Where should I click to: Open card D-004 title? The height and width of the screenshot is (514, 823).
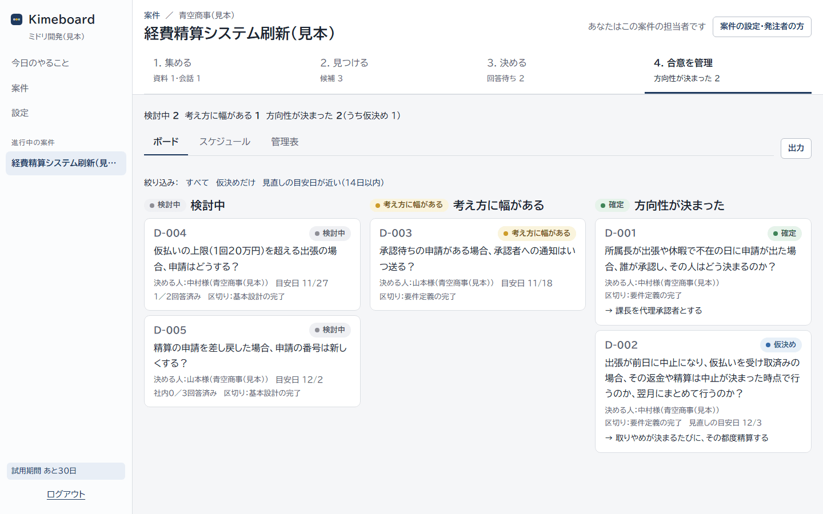(x=245, y=259)
